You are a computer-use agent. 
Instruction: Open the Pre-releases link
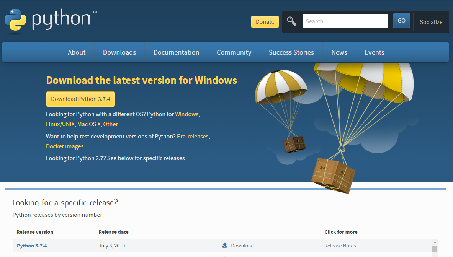pyautogui.click(x=193, y=137)
